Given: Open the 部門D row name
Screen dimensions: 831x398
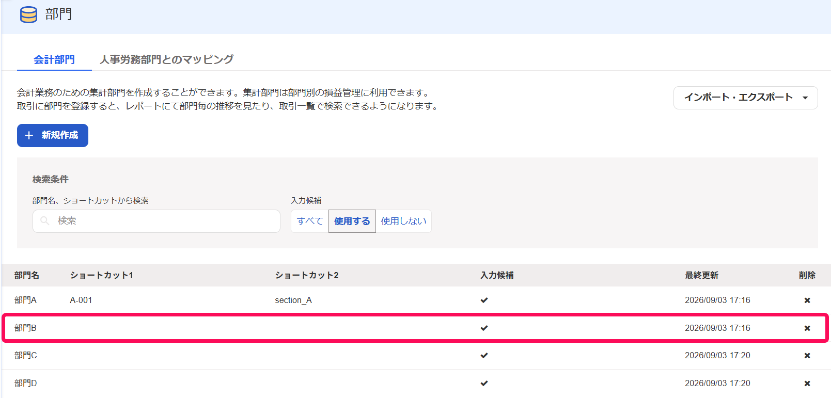Looking at the screenshot, I should 25,384.
